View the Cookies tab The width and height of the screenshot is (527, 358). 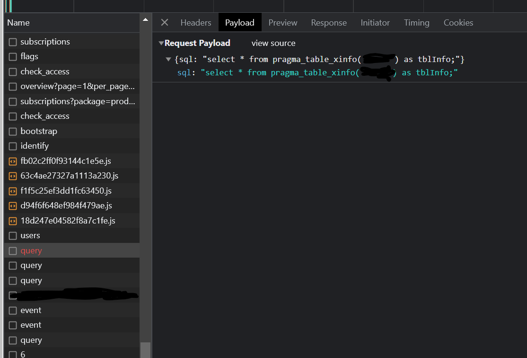tap(458, 23)
